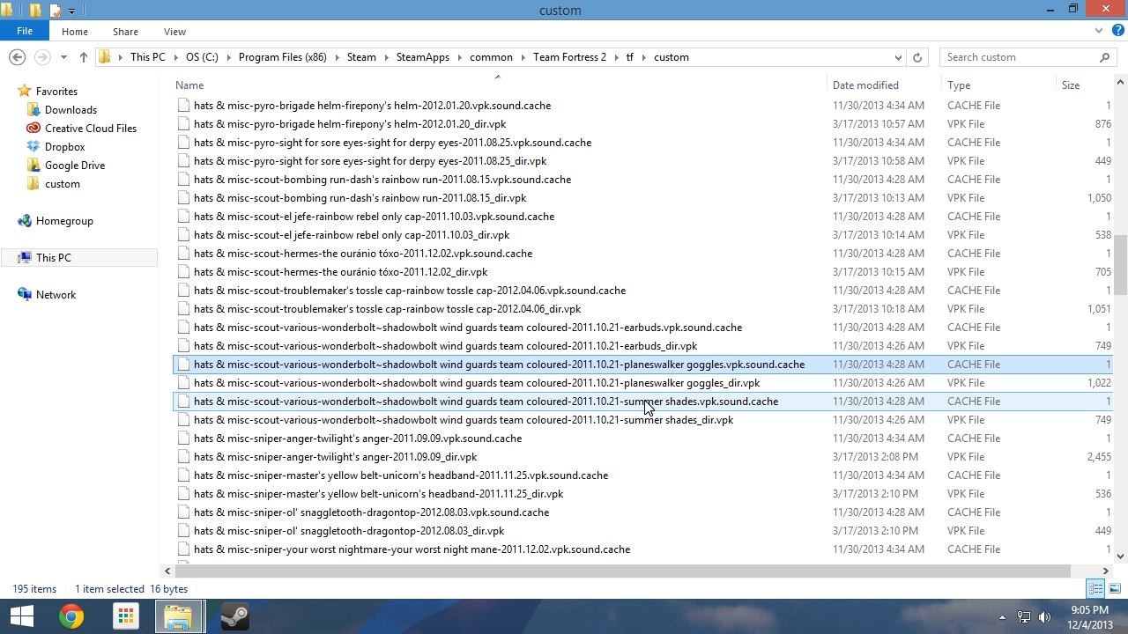Select dash's rainbow run_dir.vpk file
Screen dimensions: 1128x634
pos(360,198)
